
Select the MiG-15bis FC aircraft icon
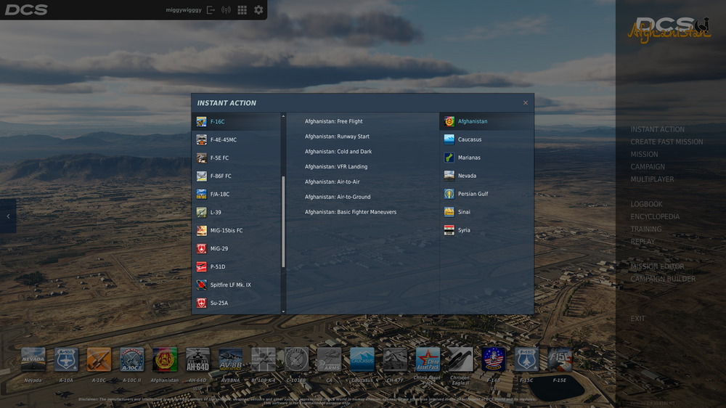pos(201,230)
